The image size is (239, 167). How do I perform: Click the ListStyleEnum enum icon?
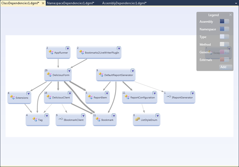pos(138,119)
